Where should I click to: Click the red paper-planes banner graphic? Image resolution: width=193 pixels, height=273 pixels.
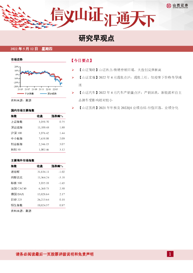pyautogui.click(x=28, y=18)
